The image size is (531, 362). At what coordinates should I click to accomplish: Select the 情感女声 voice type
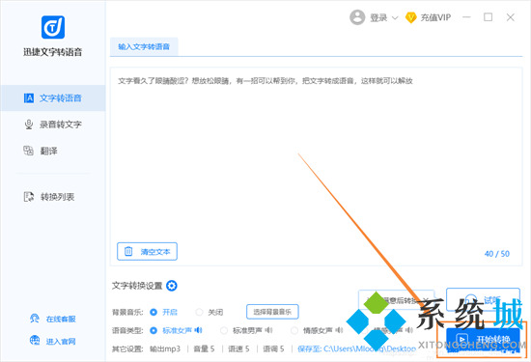[x=294, y=330]
